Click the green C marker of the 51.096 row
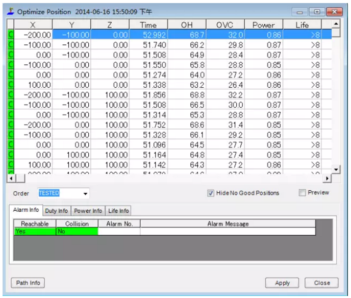This screenshot has height=298, width=351. point(11,144)
